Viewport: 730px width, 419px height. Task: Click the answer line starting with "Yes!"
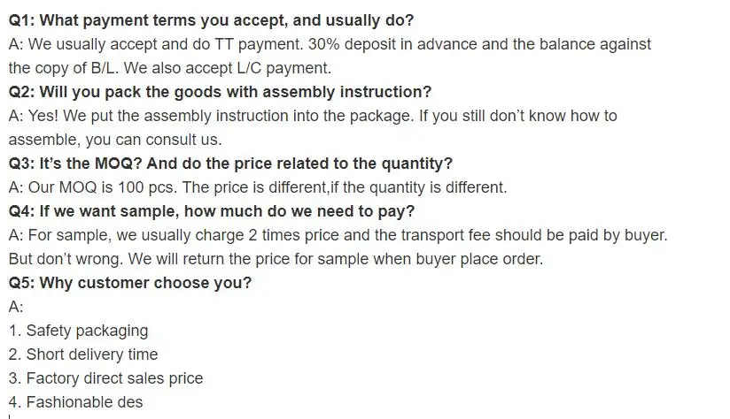[312, 115]
